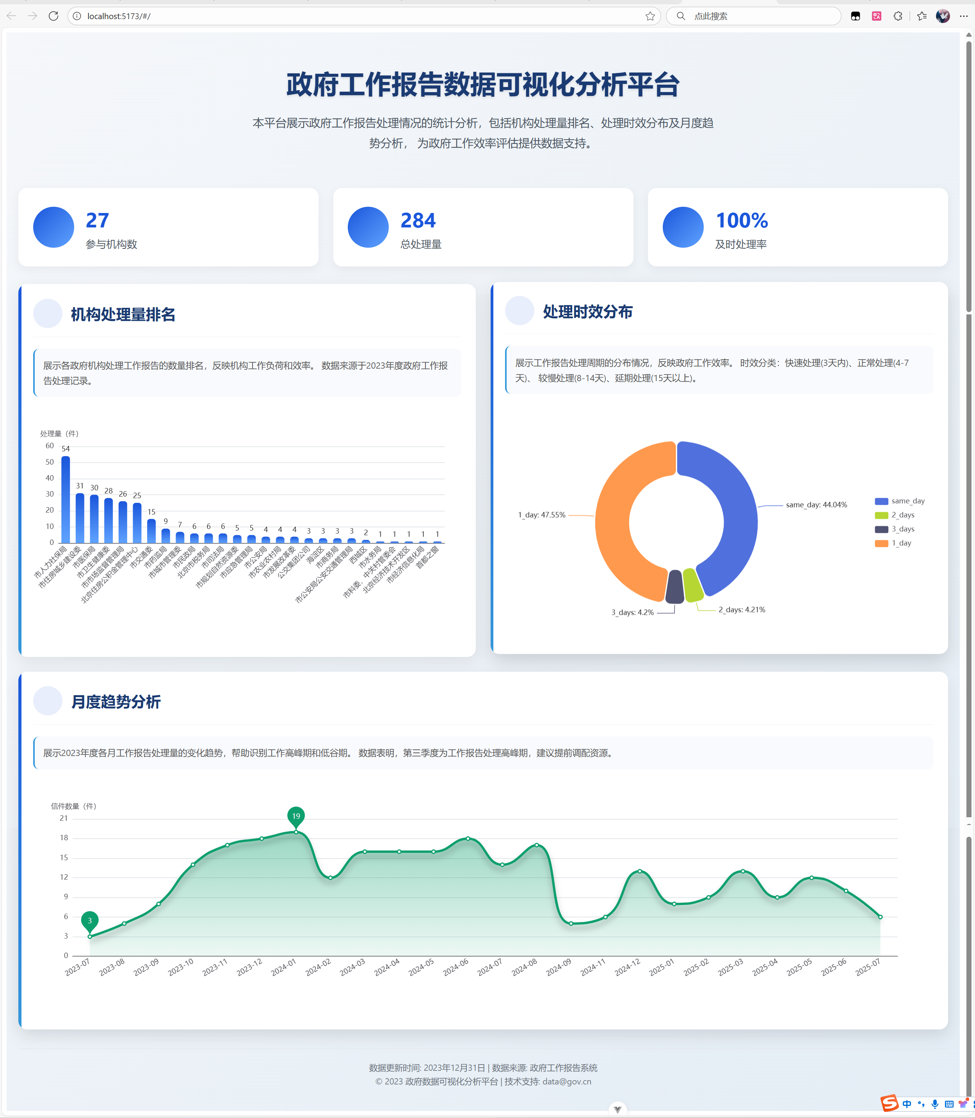Click the pink translate extension icon

click(877, 16)
